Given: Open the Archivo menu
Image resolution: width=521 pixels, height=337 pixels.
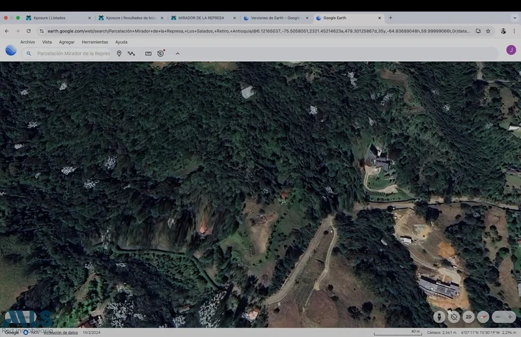Looking at the screenshot, I should tap(27, 42).
